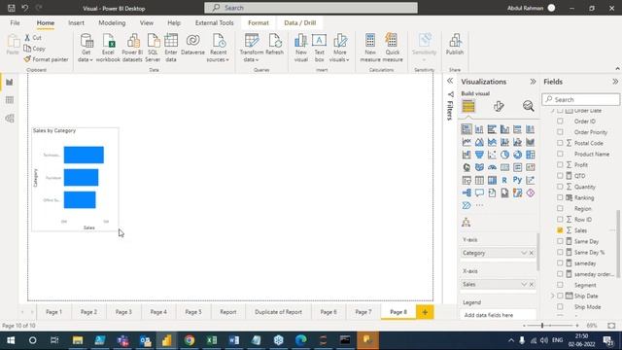This screenshot has height=350, width=622.
Task: Create a New measure
Action: pos(370,48)
